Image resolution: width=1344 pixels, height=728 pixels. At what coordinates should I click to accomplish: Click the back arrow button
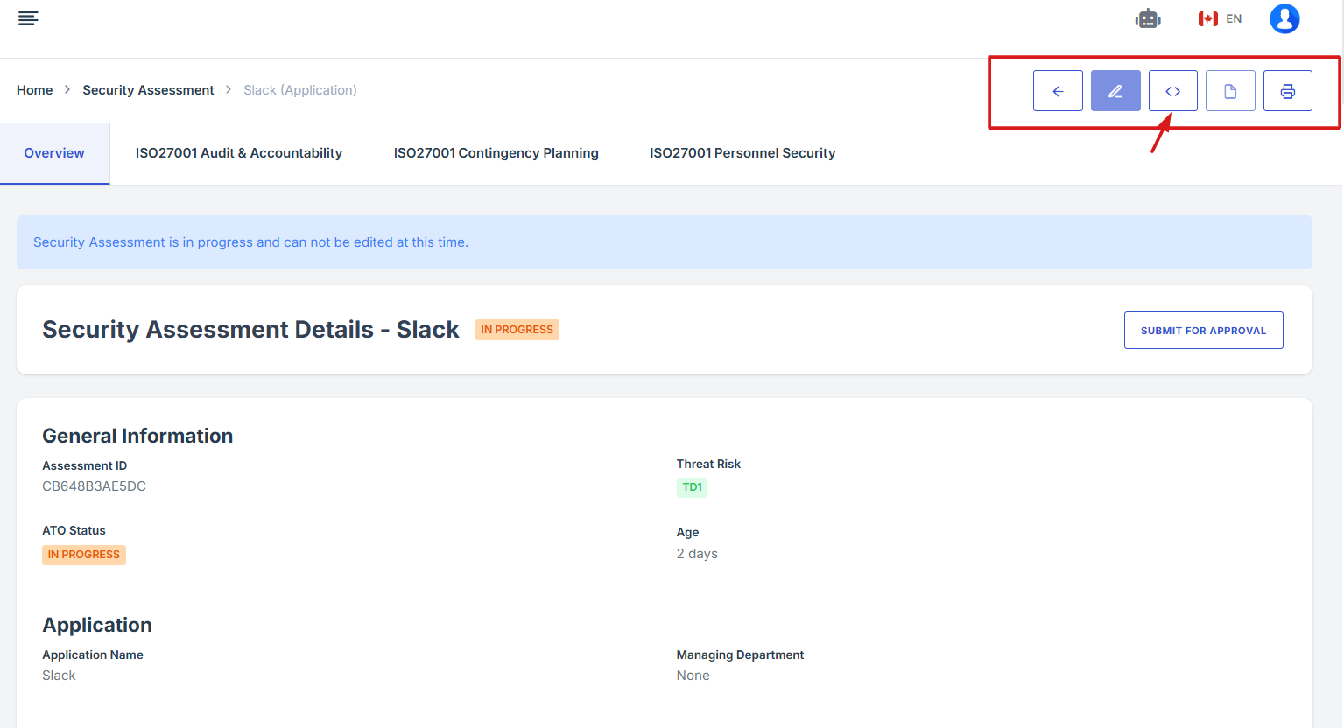[x=1058, y=91]
